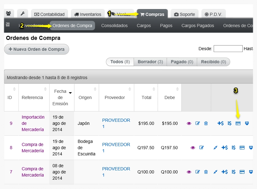Click the Japón origin cell
Screen dimensions: 257x189
pyautogui.click(x=83, y=123)
